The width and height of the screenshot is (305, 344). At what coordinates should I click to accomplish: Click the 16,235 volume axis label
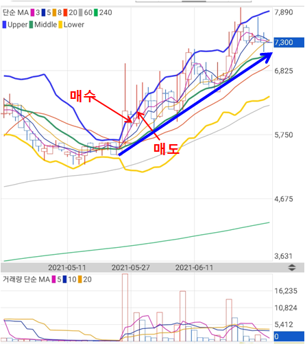click(286, 291)
